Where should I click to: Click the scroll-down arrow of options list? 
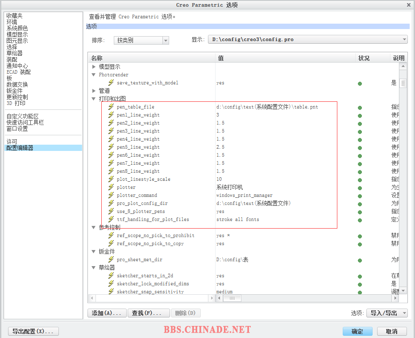[x=403, y=291]
